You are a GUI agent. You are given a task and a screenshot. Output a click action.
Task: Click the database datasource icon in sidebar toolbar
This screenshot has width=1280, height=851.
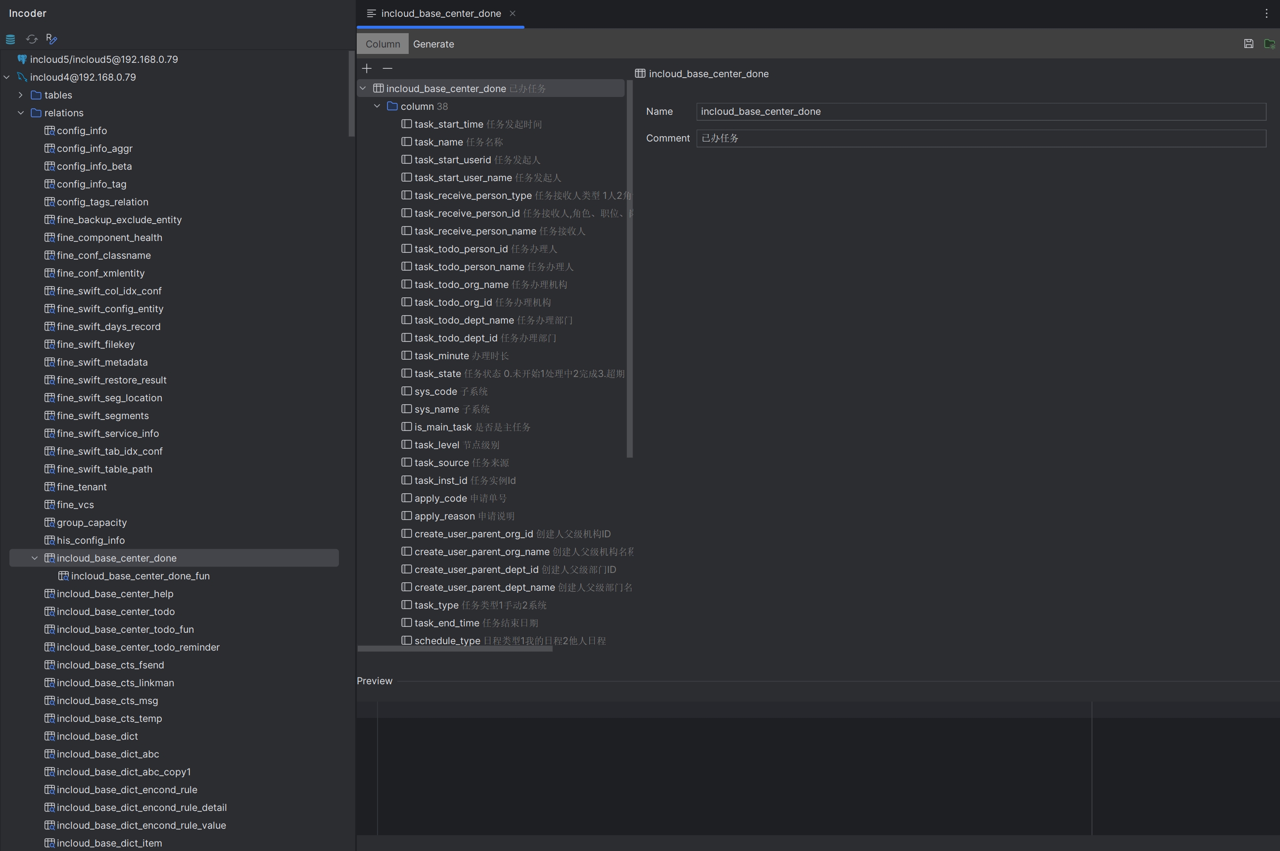[10, 39]
